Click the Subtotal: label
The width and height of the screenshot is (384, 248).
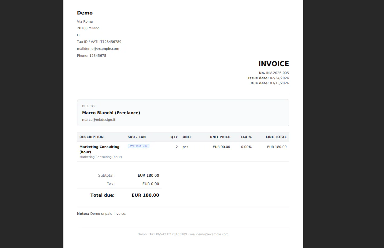point(106,176)
